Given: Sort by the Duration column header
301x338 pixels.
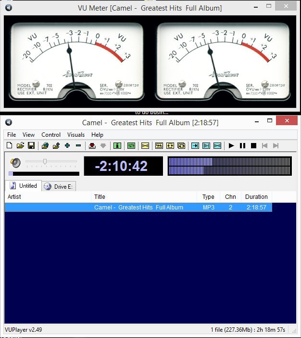Looking at the screenshot, I should (256, 196).
